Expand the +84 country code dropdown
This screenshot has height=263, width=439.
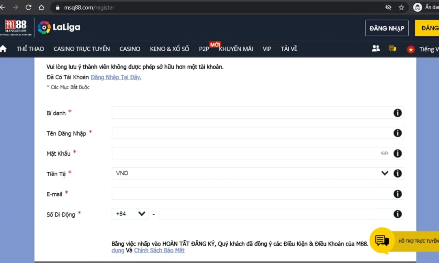(x=130, y=214)
